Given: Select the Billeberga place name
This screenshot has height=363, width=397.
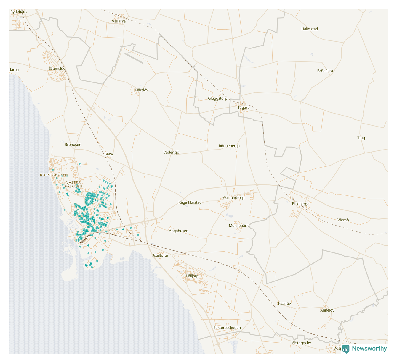Looking at the screenshot, I should coord(300,204).
